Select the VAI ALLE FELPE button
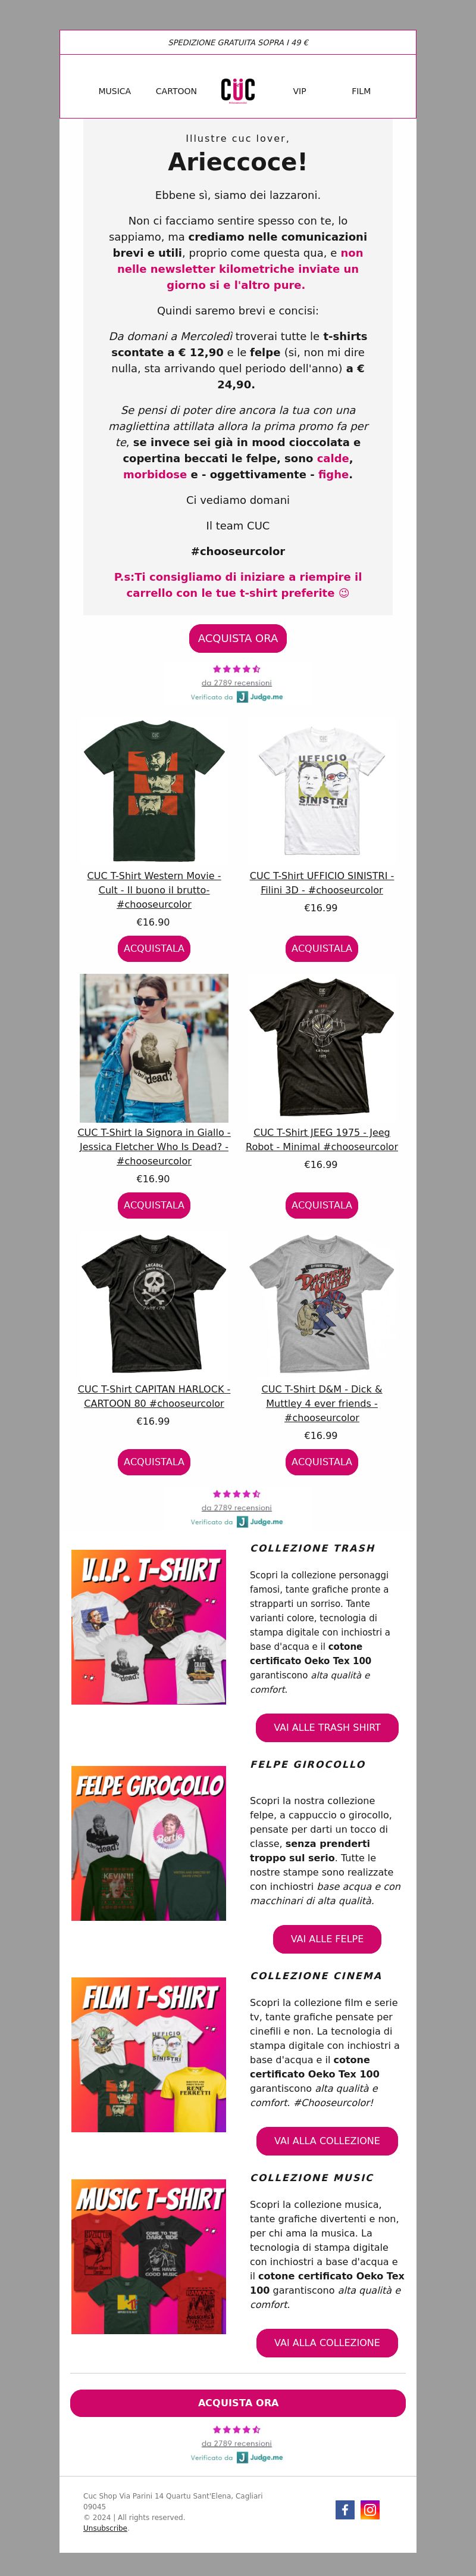The width and height of the screenshot is (476, 2576). click(x=327, y=1939)
